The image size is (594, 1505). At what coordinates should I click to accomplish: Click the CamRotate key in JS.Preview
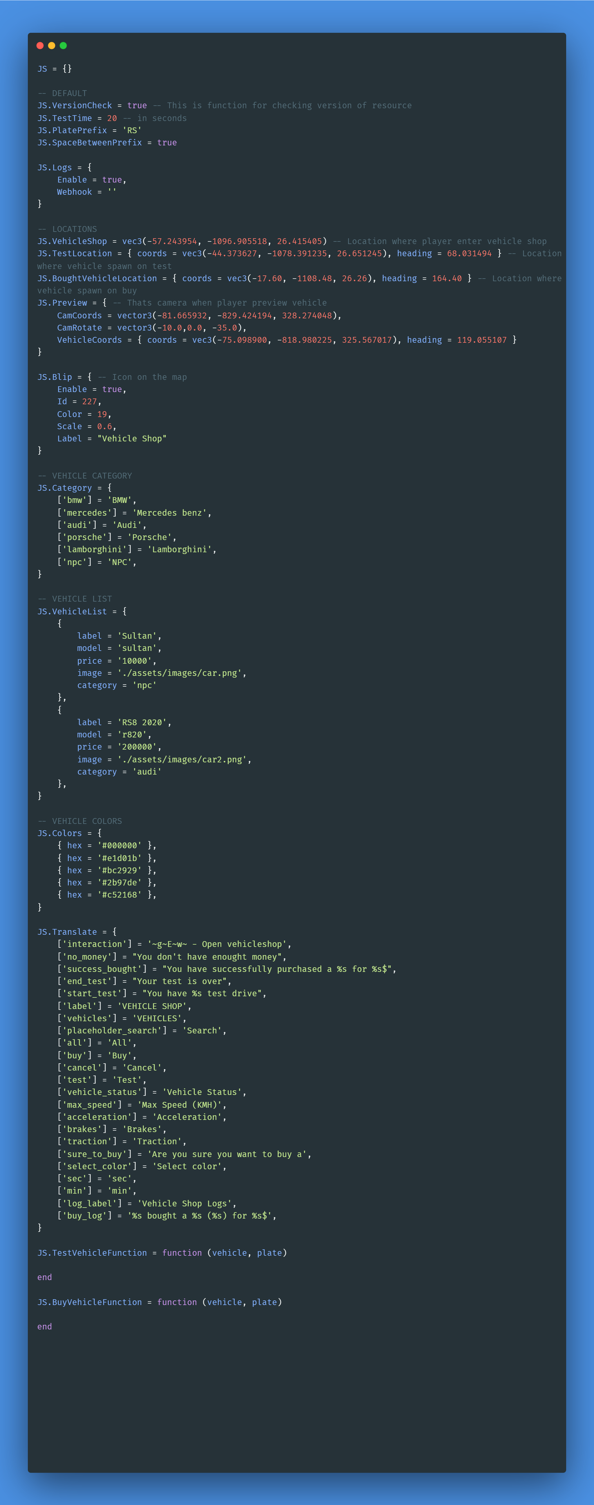click(x=79, y=328)
